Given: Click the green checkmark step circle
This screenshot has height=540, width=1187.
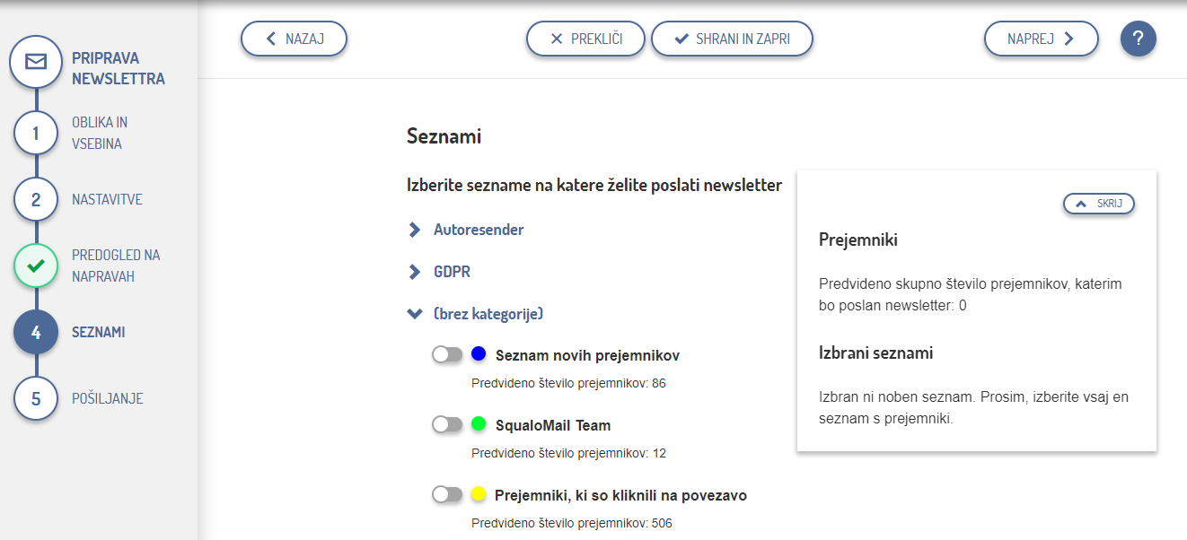Looking at the screenshot, I should coord(36,266).
